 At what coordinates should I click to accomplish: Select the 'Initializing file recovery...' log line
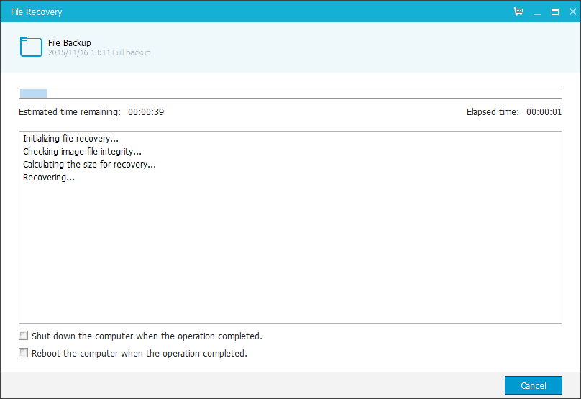(70, 139)
